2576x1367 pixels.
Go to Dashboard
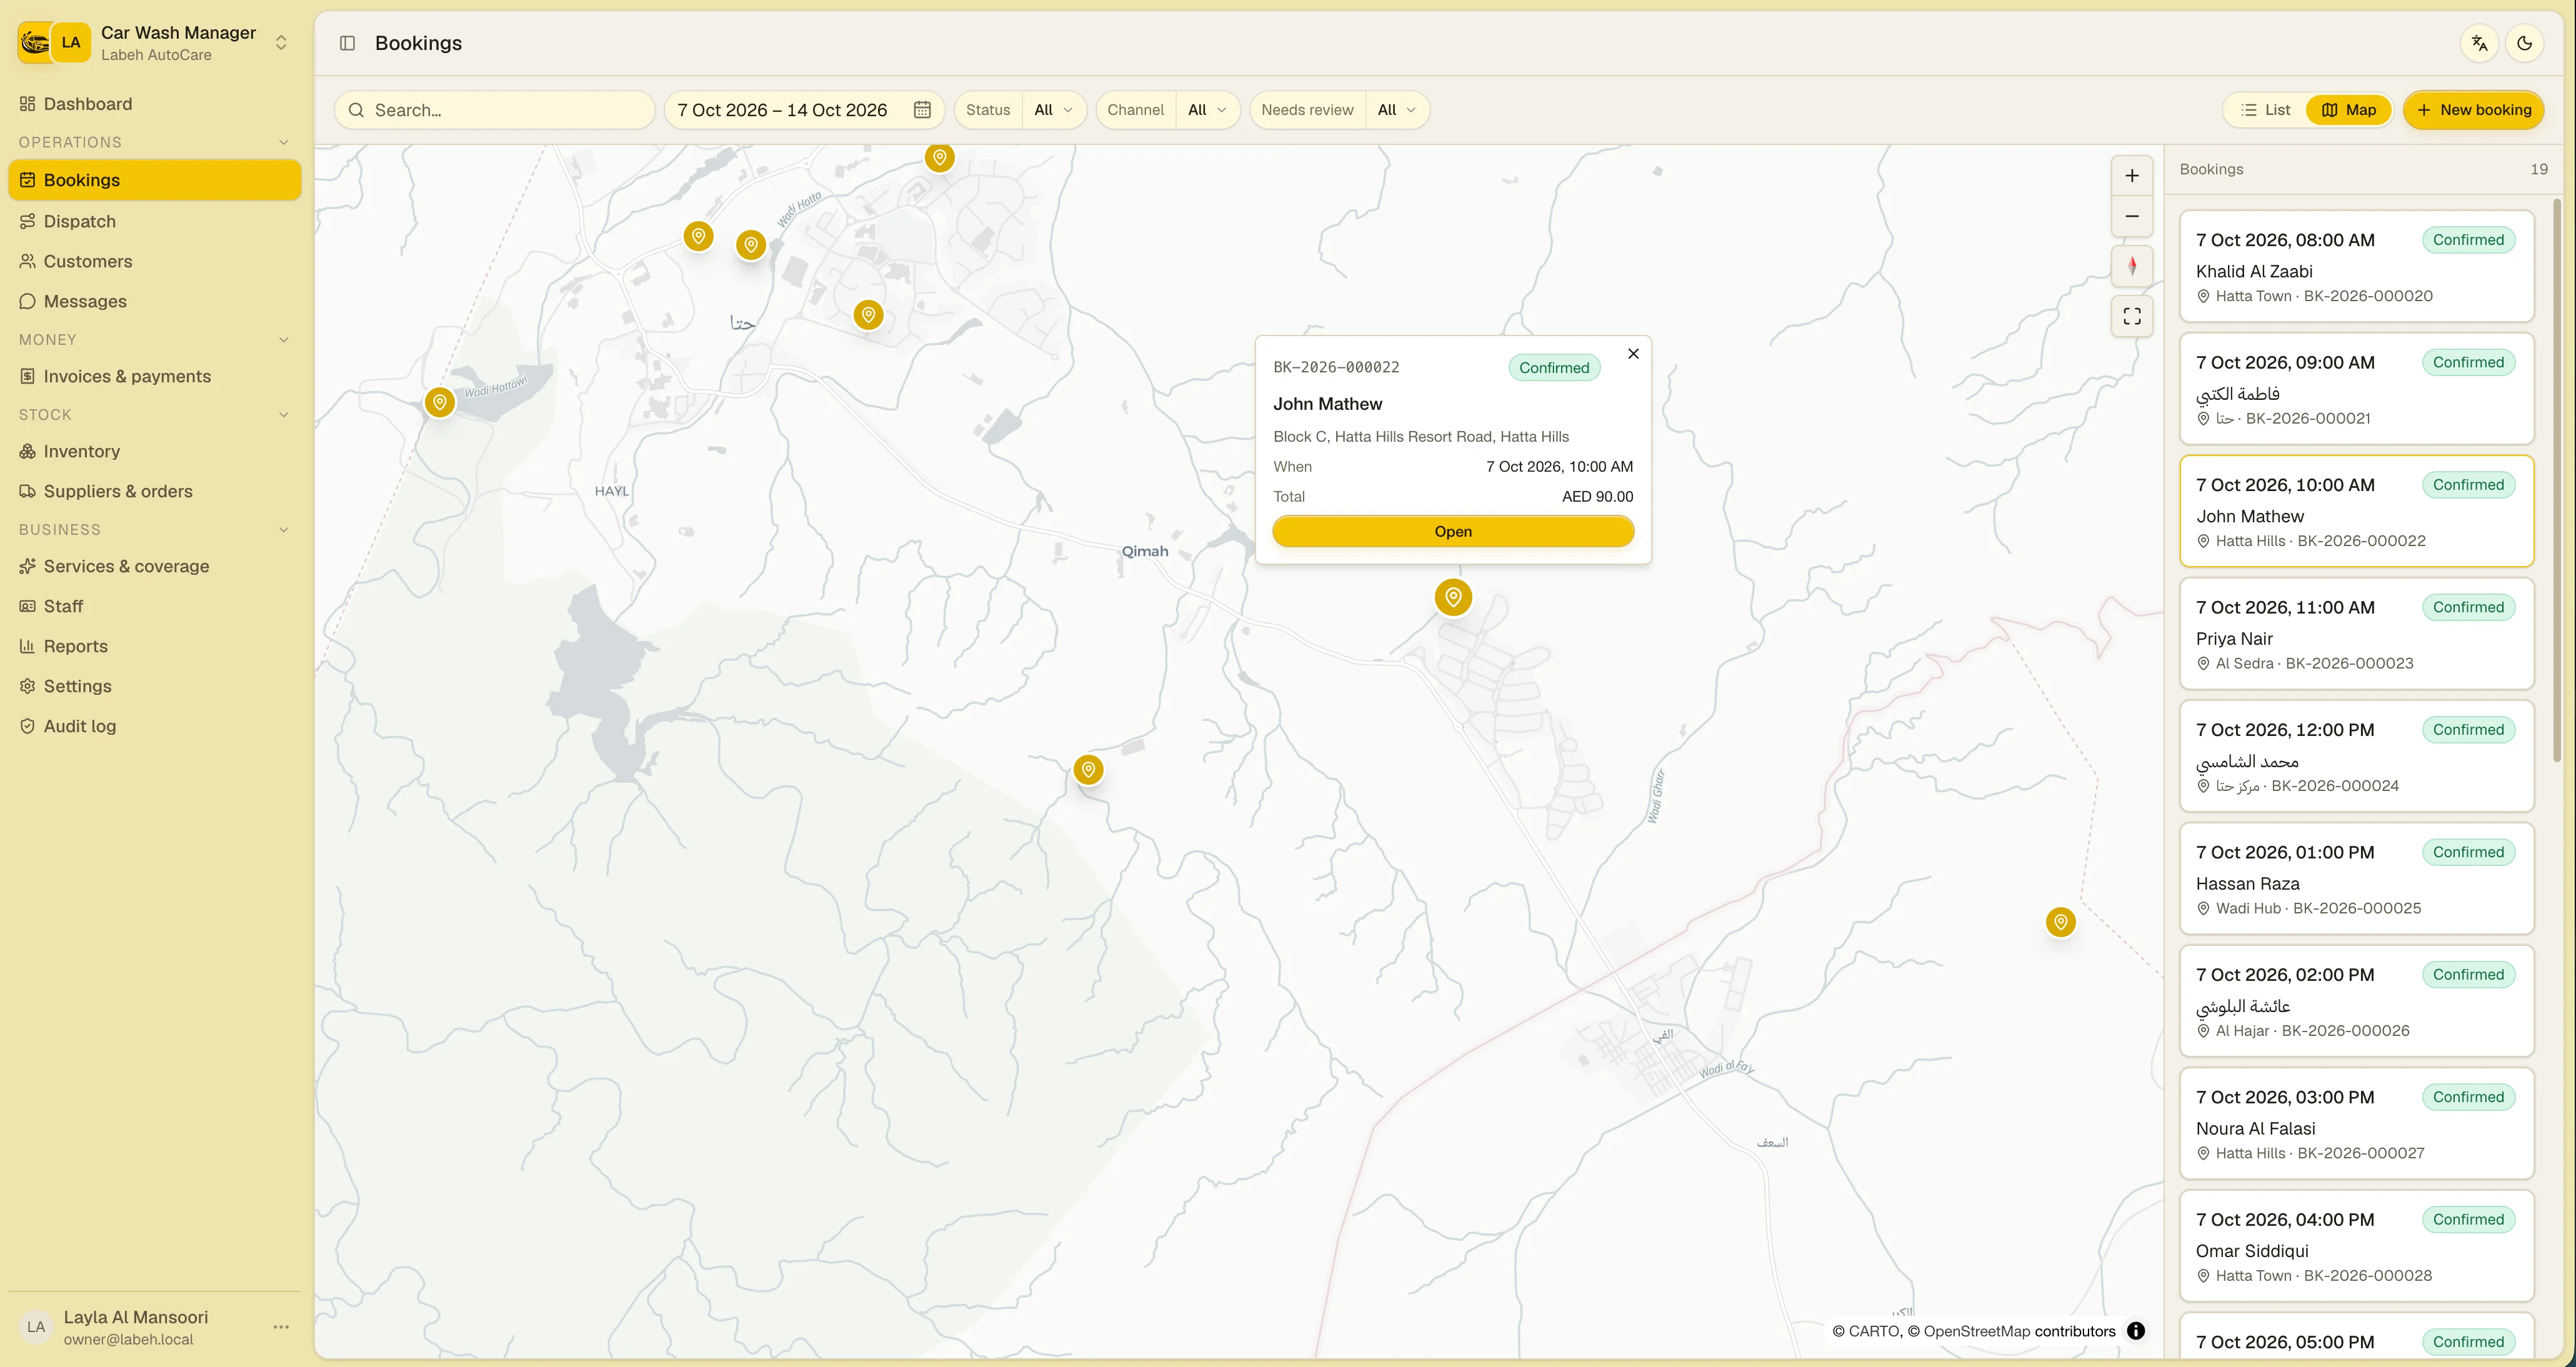point(155,104)
